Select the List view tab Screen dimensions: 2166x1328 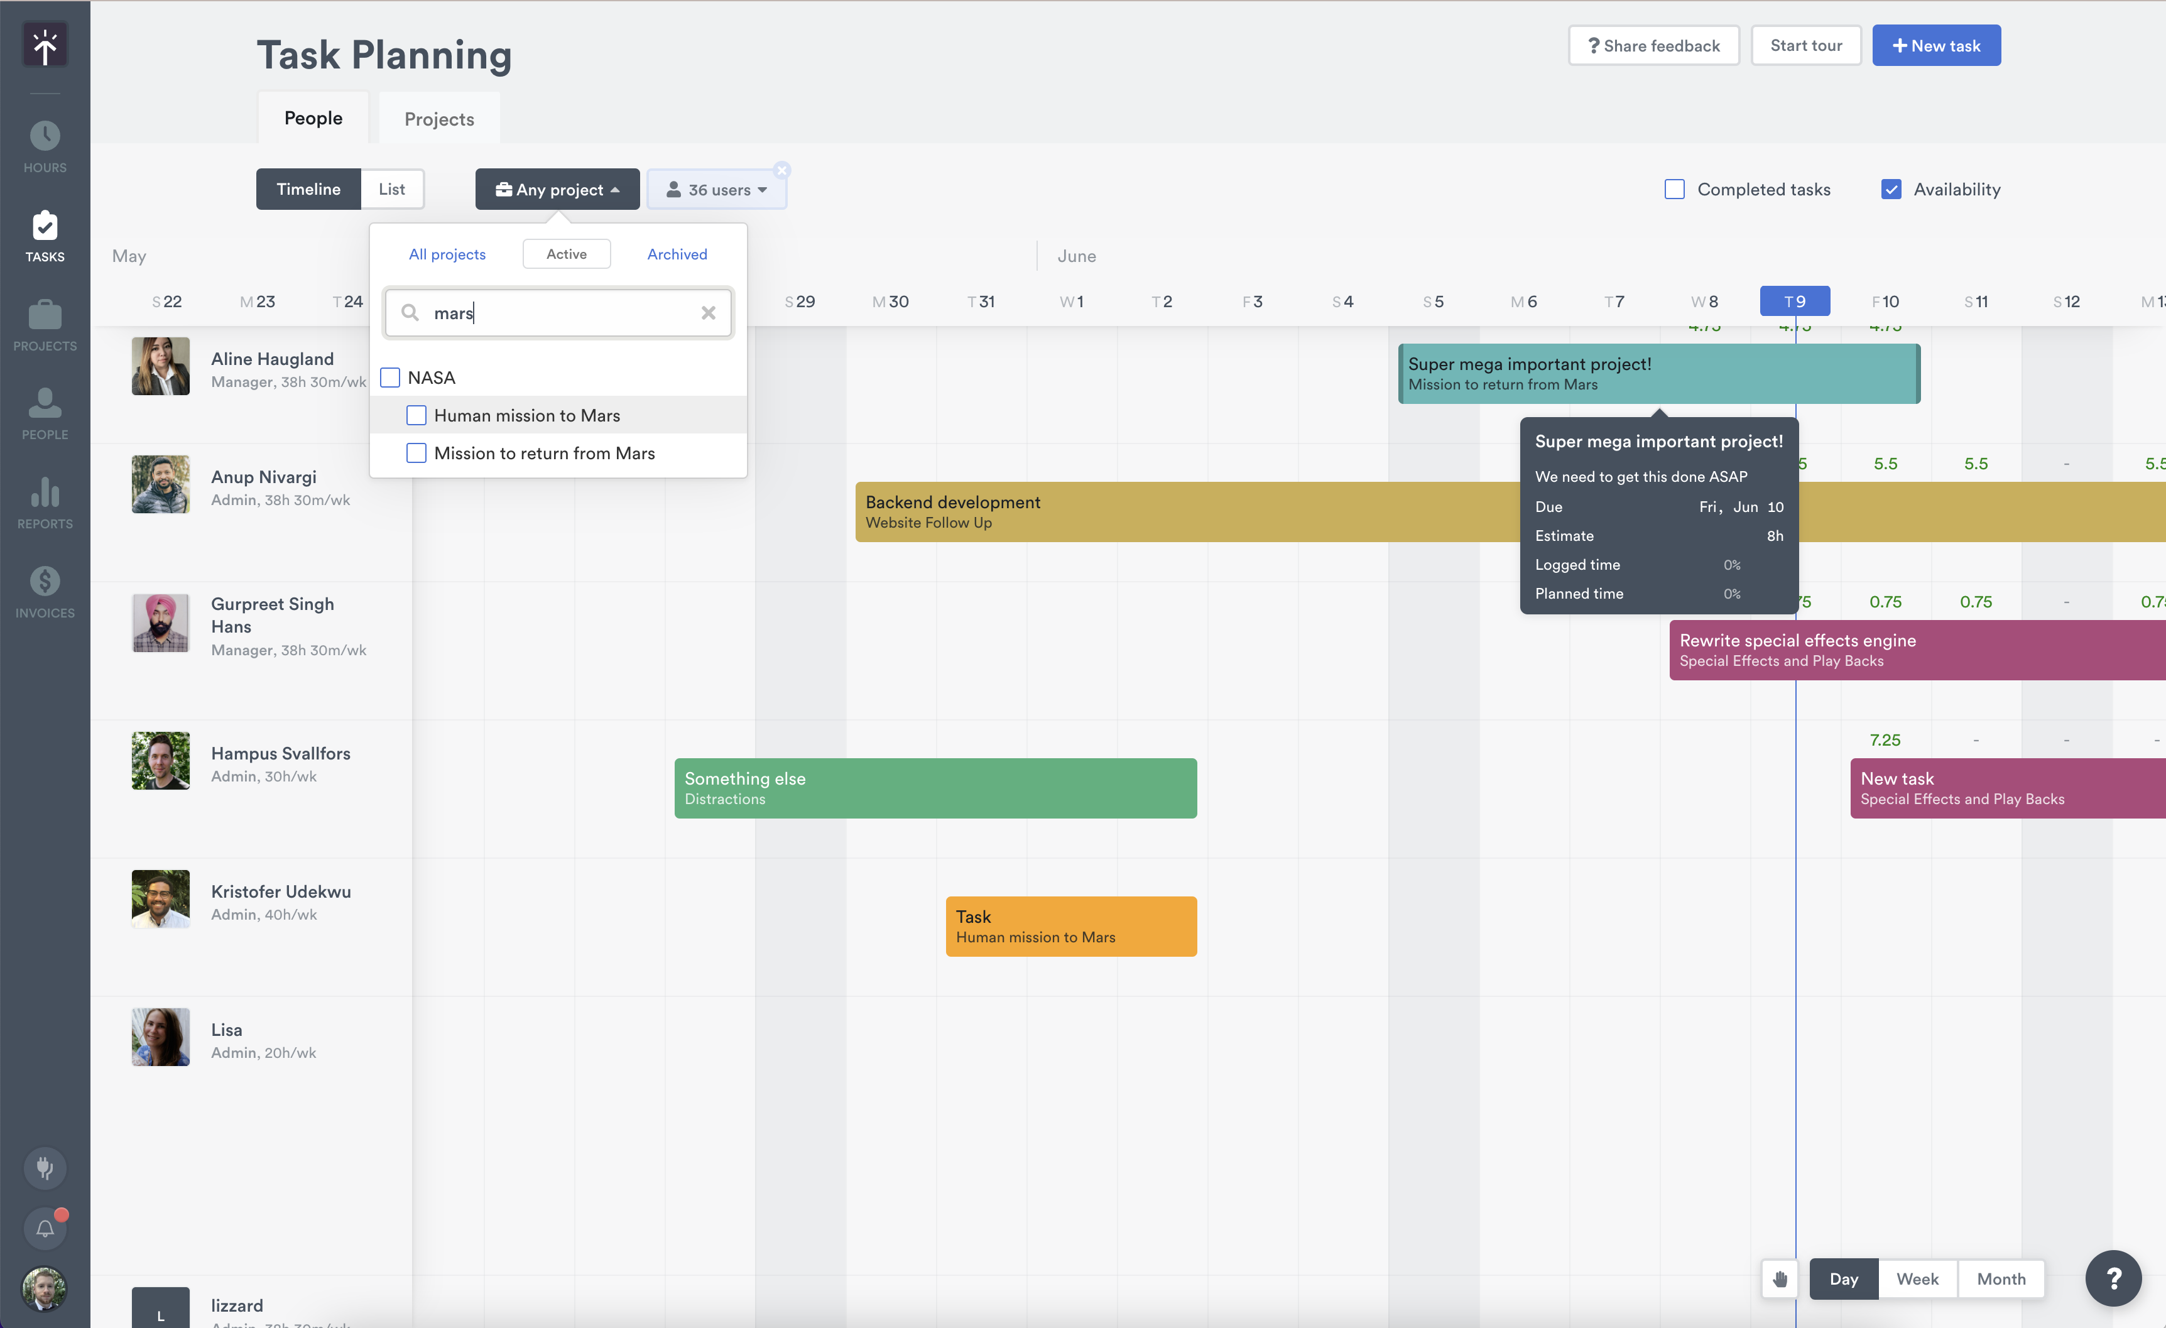[x=391, y=189]
